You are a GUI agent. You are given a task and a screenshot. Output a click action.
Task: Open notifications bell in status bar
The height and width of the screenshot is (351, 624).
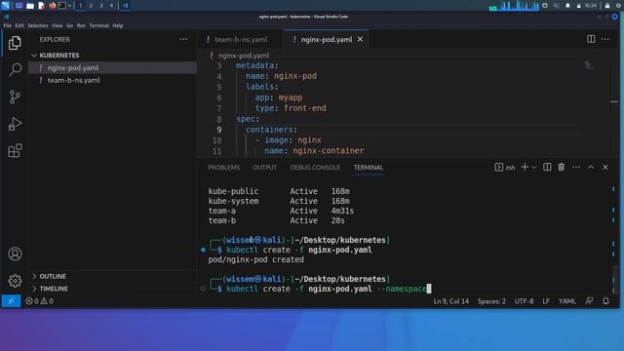pos(605,301)
